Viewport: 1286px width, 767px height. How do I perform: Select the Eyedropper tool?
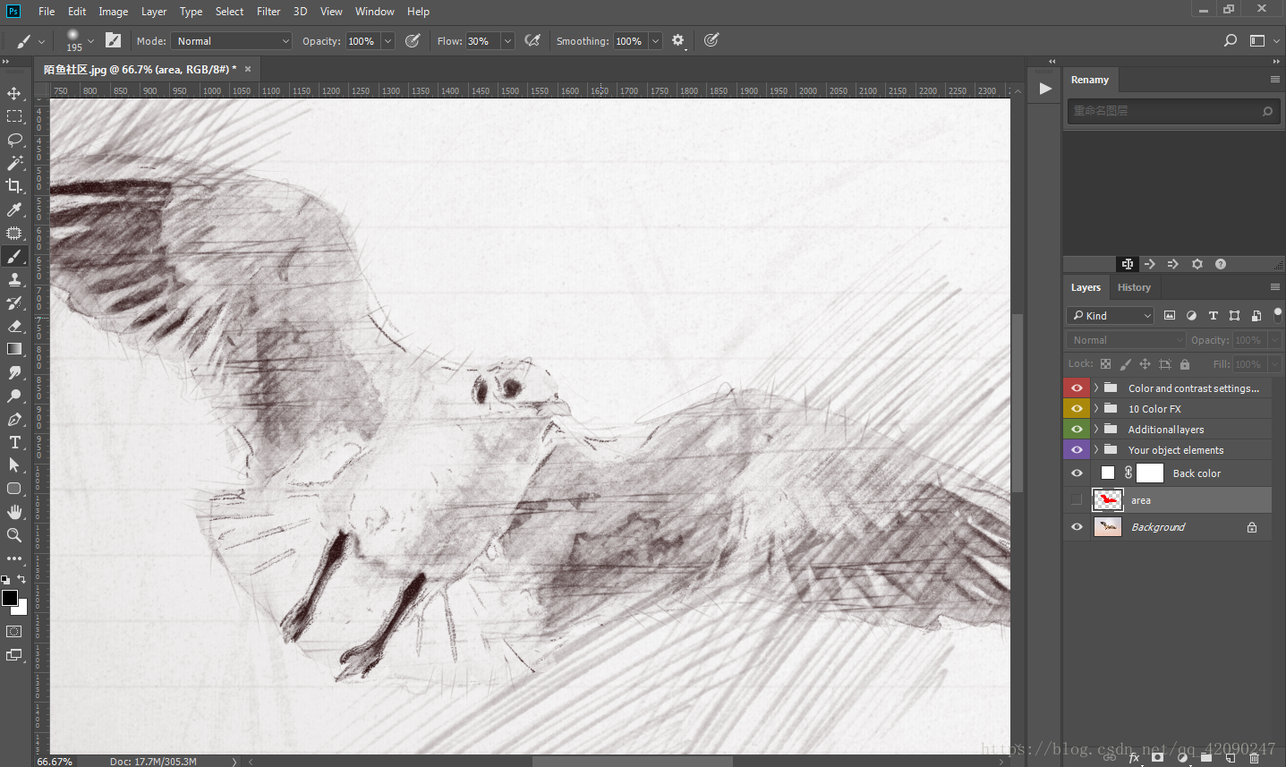[14, 209]
